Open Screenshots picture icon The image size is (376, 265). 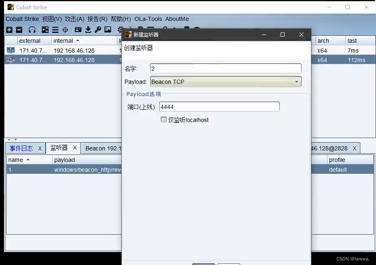[x=108, y=30]
